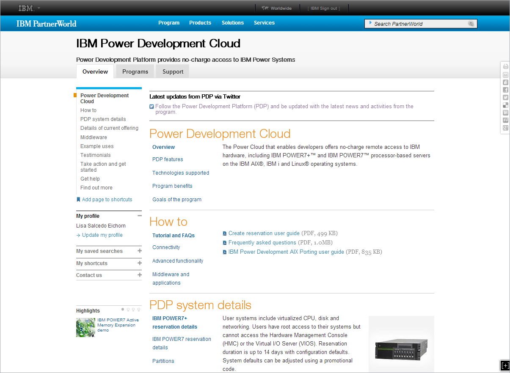510x373 pixels.
Task: Click the Worldwide globe icon
Action: (x=265, y=8)
